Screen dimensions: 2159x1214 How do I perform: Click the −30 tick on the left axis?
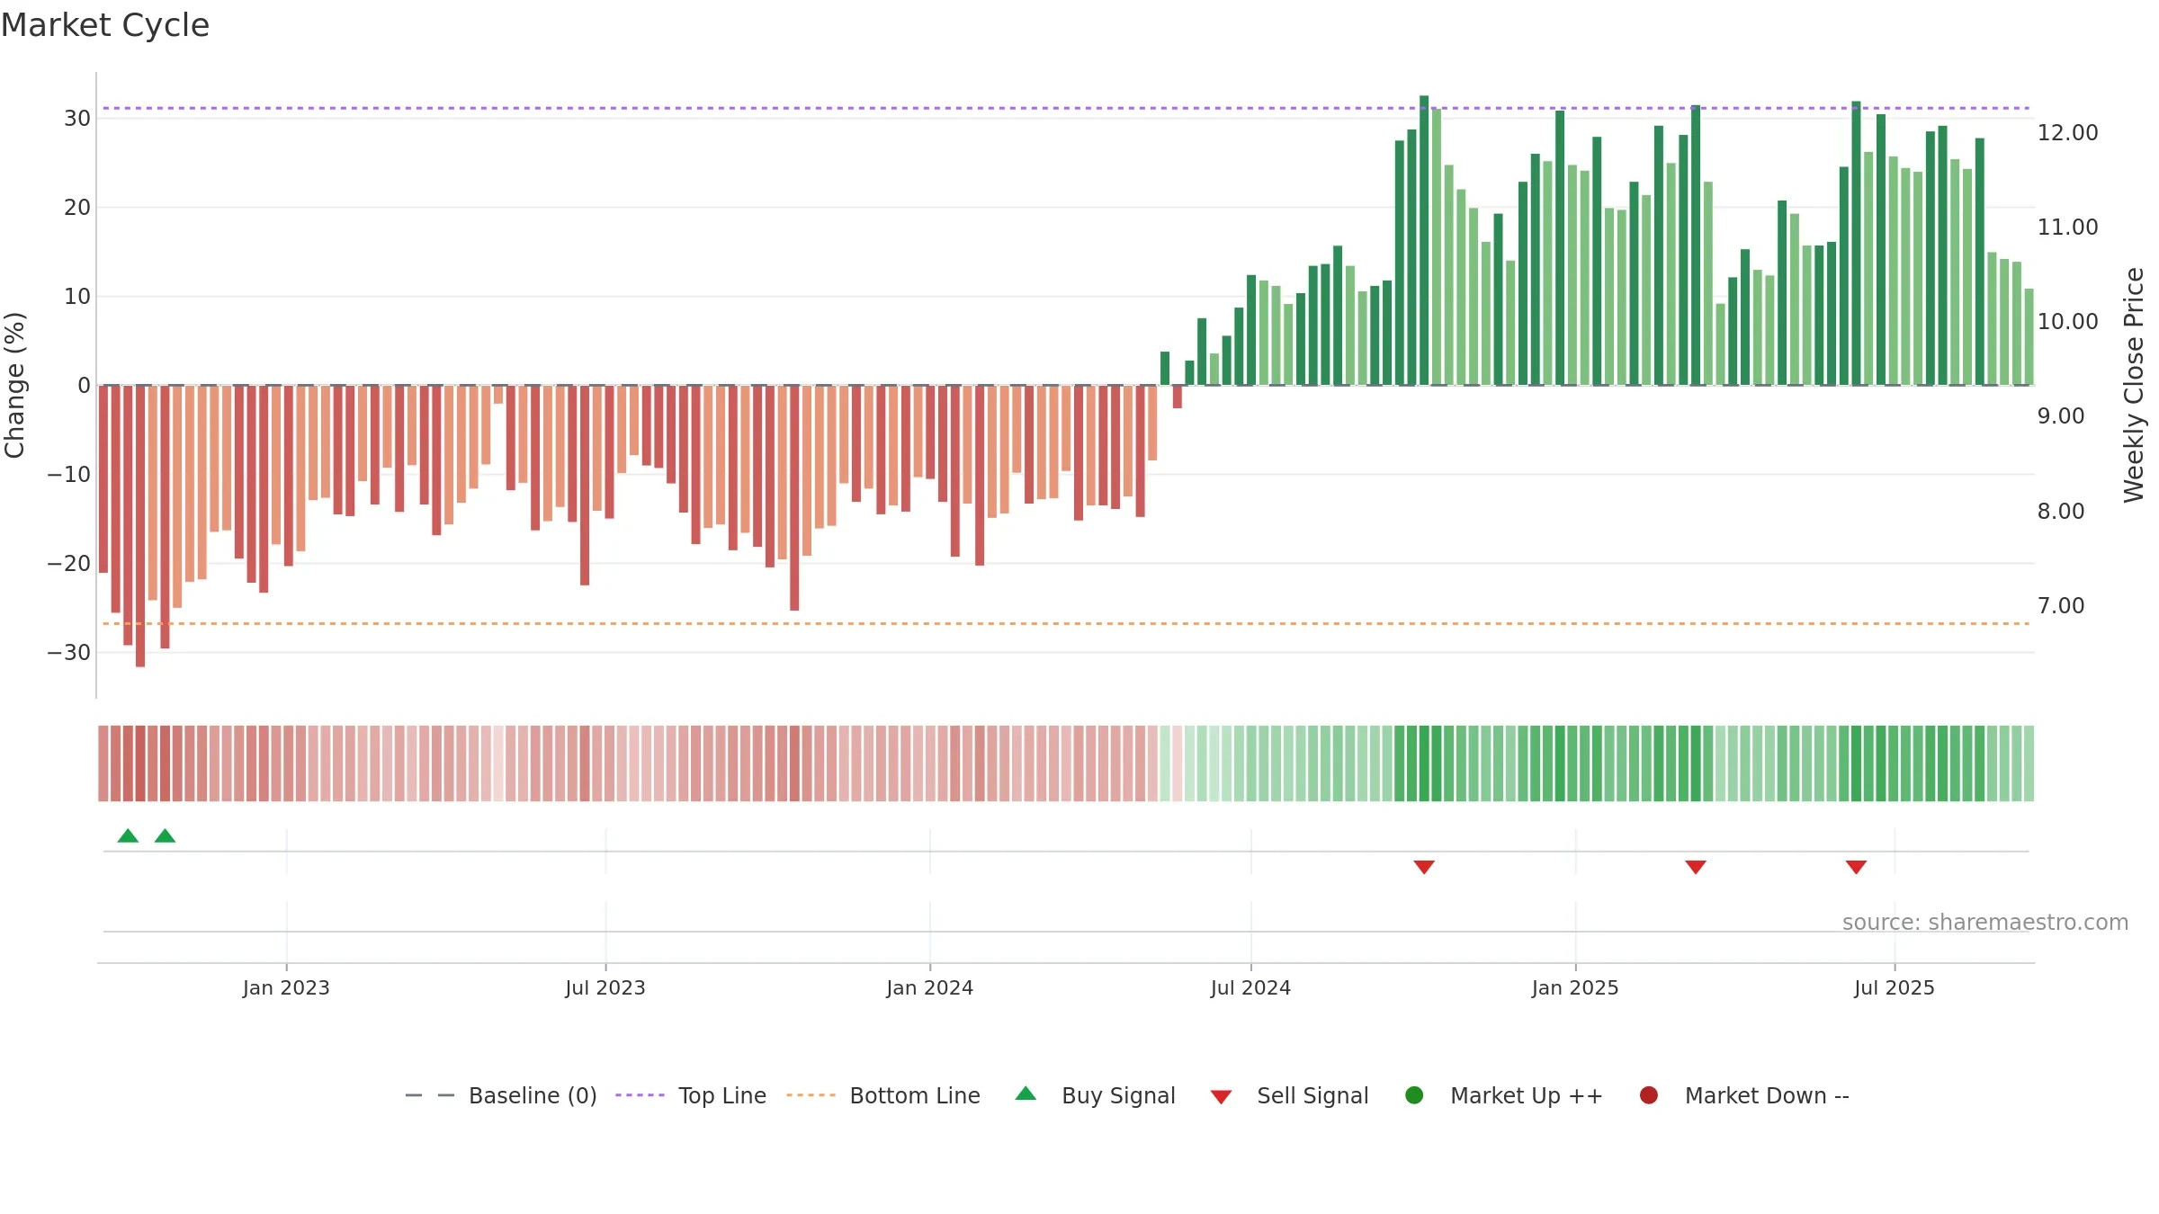(x=69, y=653)
